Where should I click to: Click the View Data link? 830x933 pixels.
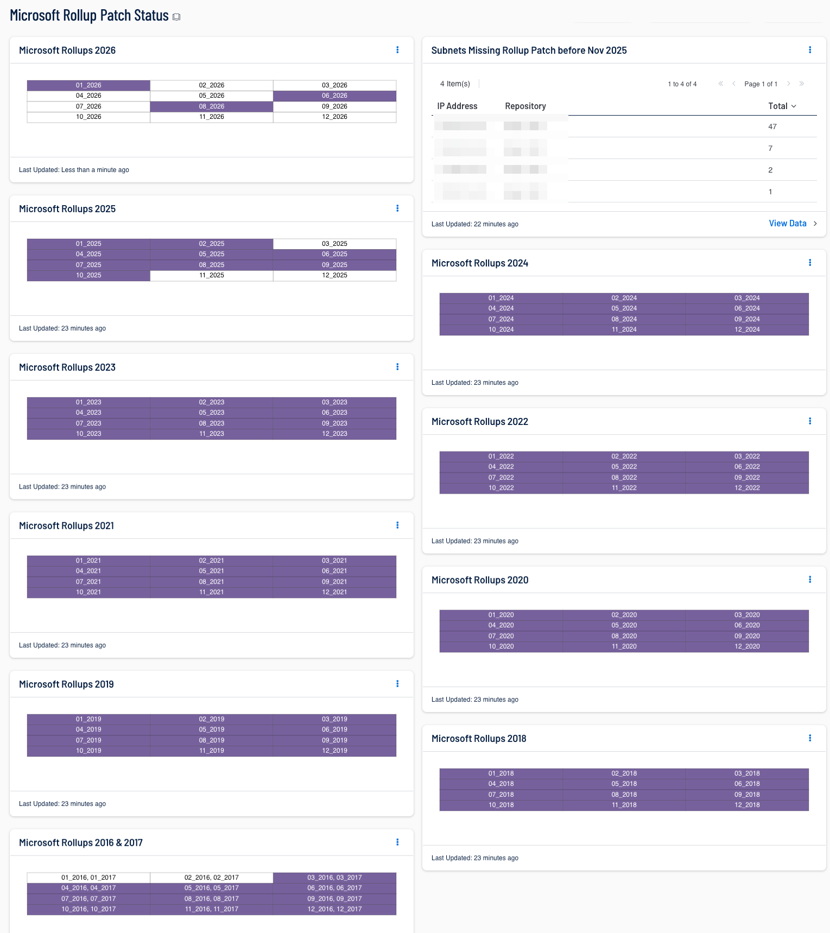point(788,224)
